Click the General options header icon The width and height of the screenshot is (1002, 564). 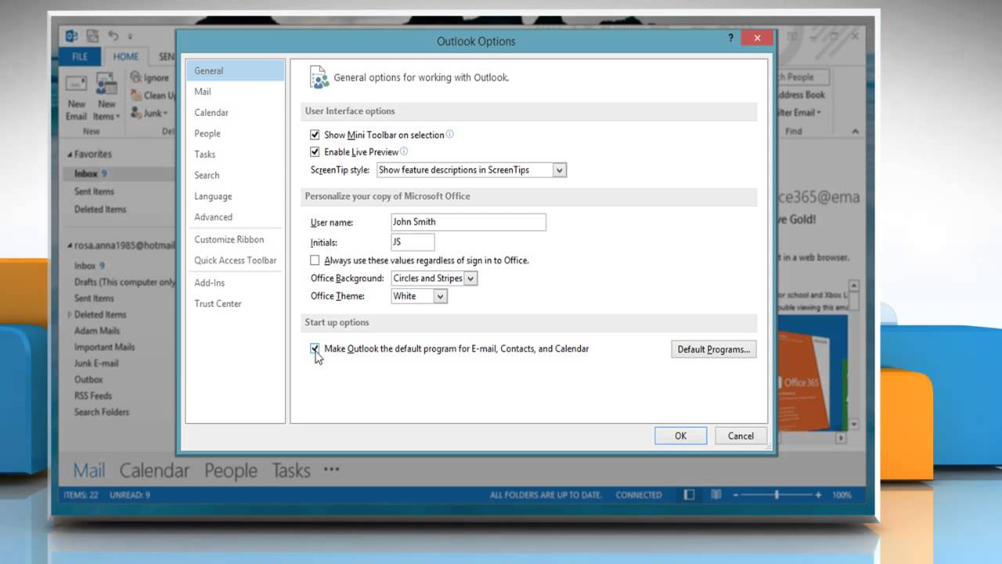319,77
